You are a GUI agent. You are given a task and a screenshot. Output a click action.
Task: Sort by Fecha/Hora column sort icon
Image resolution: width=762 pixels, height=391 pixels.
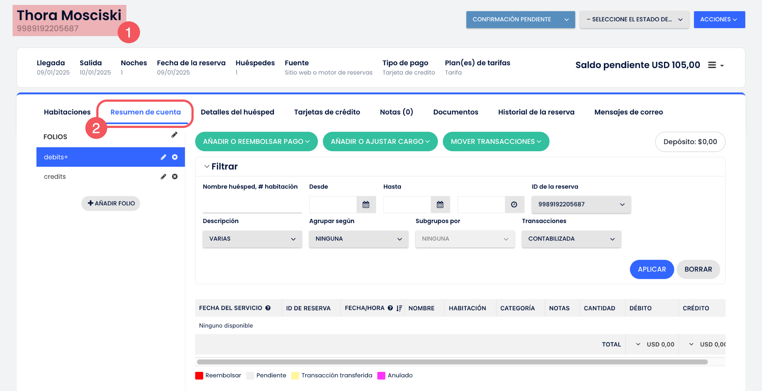coord(399,308)
